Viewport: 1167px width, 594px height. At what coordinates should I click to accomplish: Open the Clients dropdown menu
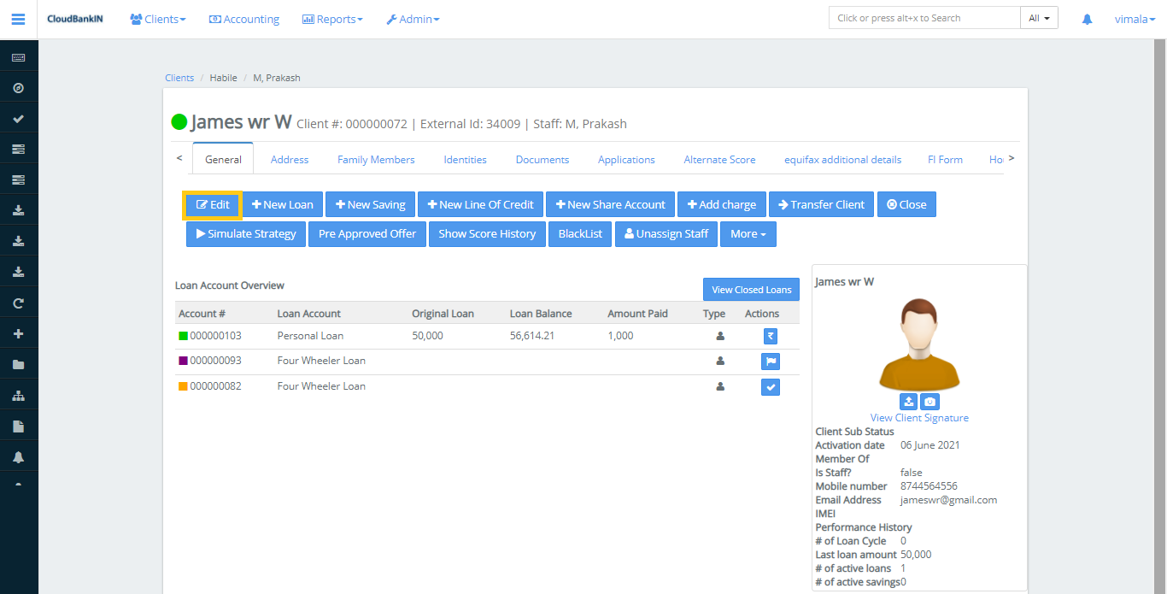pyautogui.click(x=158, y=19)
